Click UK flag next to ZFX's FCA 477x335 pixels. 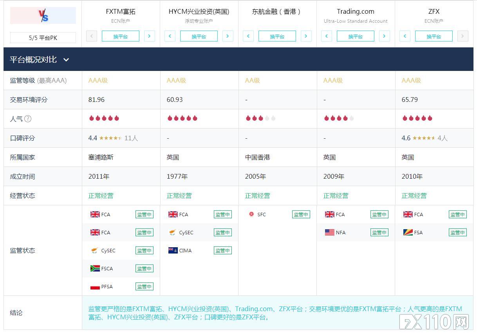pos(408,214)
